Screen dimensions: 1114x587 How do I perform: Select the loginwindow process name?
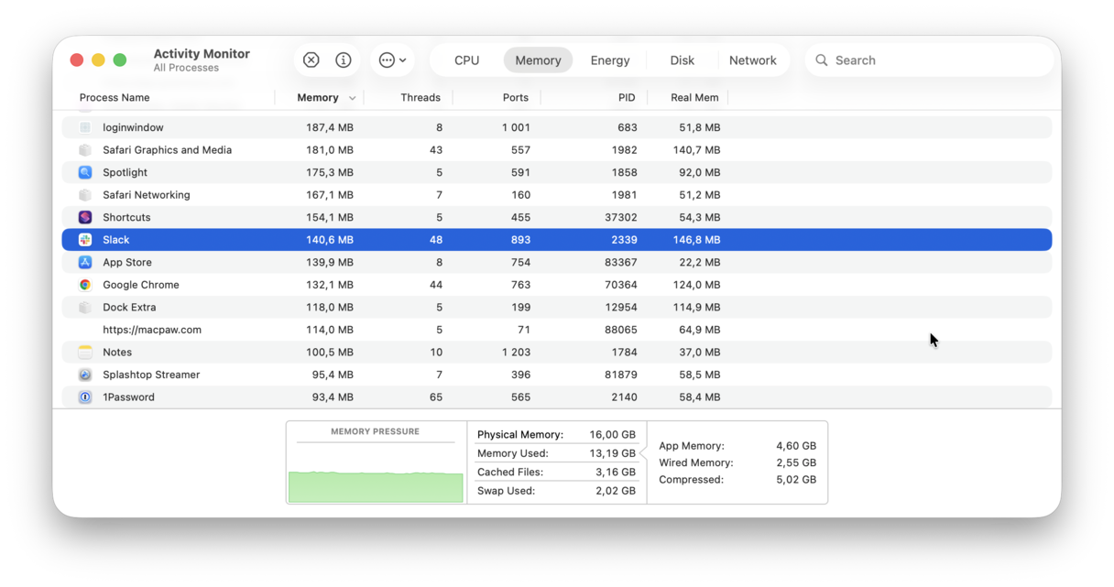[133, 127]
